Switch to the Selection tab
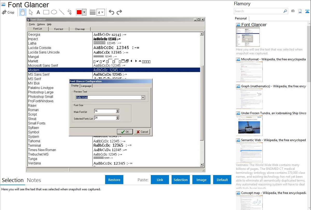The height and width of the screenshot is (210, 311). point(13,180)
